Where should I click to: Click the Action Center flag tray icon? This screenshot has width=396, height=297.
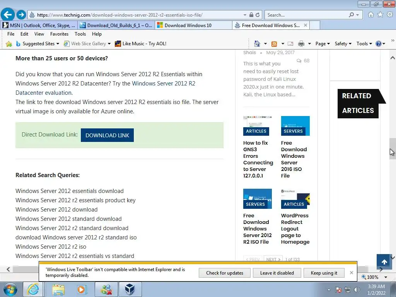[338, 290]
